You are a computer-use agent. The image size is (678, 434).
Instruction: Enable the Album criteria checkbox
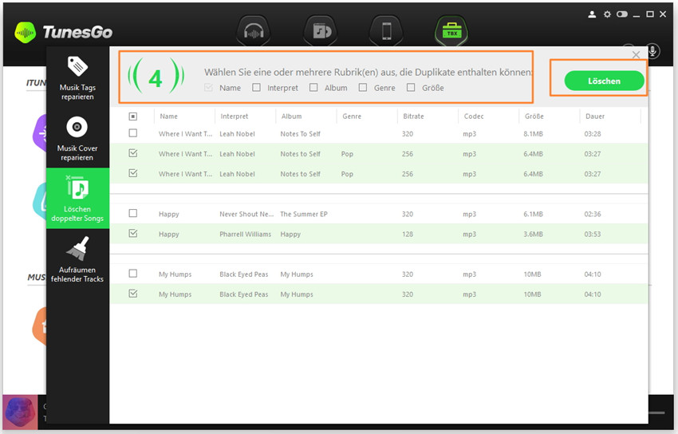tap(313, 87)
